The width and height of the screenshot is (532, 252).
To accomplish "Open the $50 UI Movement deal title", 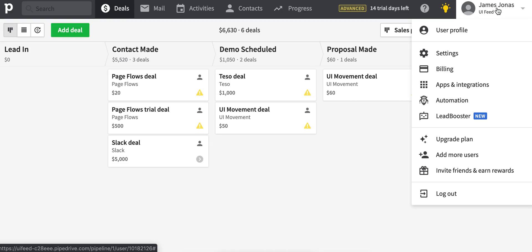I will [244, 110].
